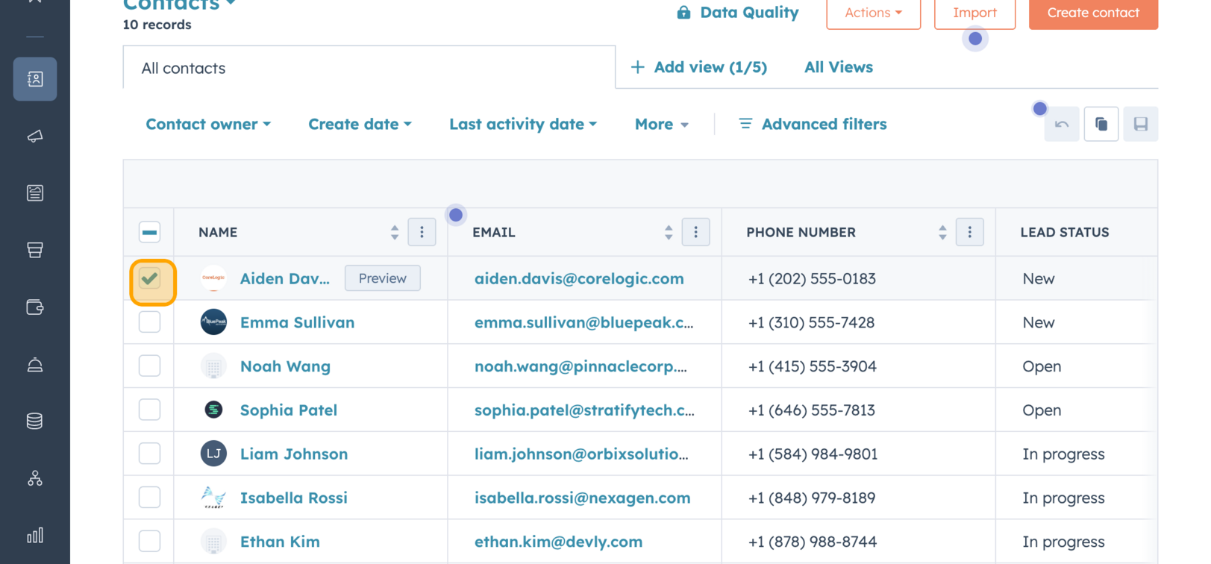The height and width of the screenshot is (564, 1211).
Task: Expand the Contact owner filter dropdown
Action: pyautogui.click(x=208, y=125)
